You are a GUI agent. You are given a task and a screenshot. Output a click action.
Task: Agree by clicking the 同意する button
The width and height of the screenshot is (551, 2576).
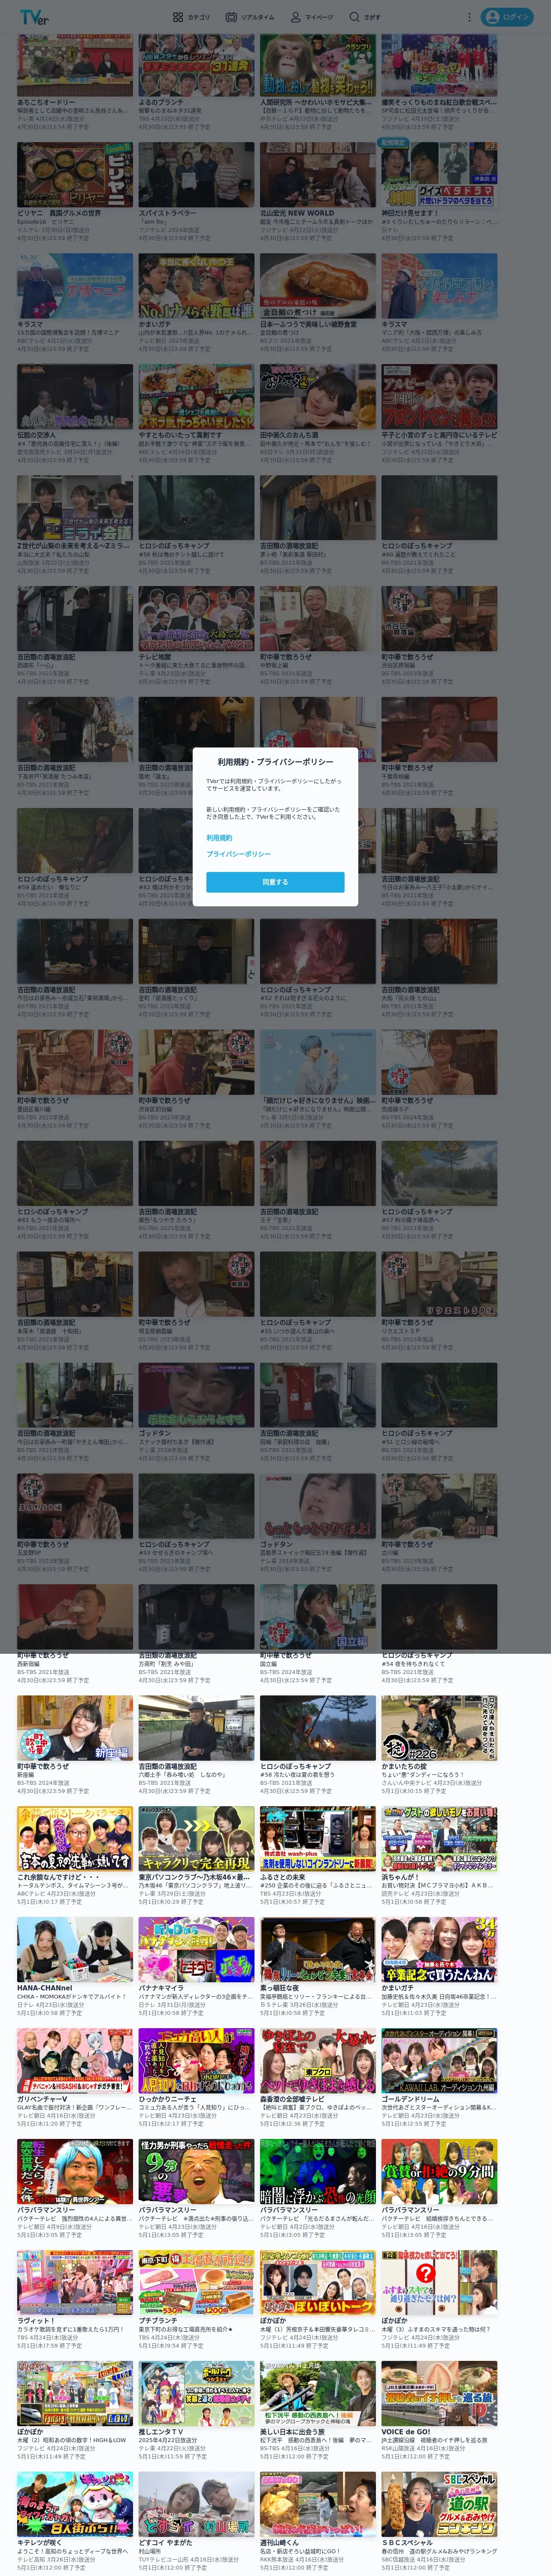(x=275, y=882)
